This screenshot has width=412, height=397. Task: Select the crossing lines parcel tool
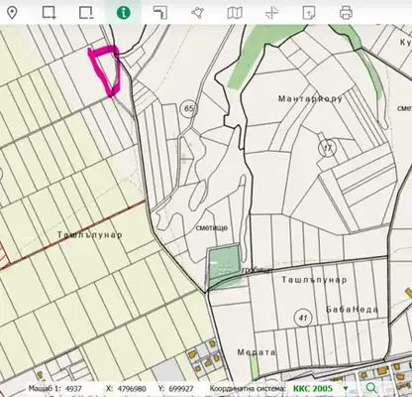pos(272,13)
